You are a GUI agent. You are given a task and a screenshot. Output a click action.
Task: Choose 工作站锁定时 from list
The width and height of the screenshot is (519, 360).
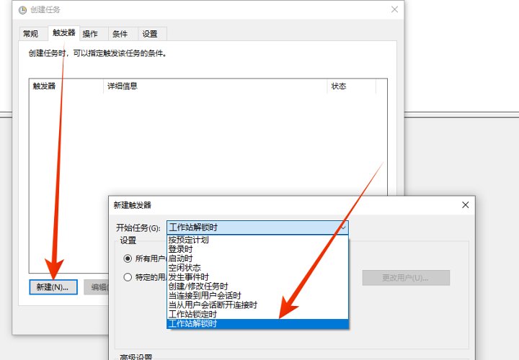[257, 314]
